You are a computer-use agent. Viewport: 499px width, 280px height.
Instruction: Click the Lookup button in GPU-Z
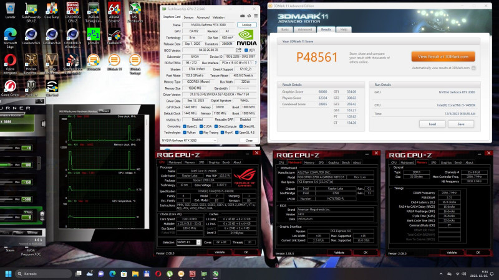click(246, 25)
